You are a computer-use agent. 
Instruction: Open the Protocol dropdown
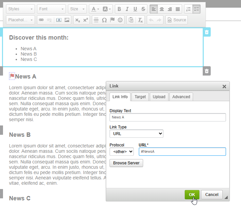click(121, 151)
